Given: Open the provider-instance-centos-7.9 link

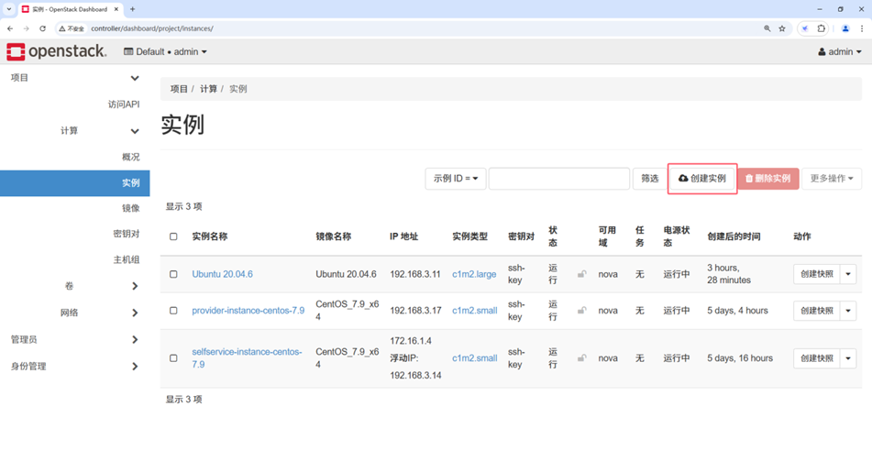Looking at the screenshot, I should tap(248, 310).
